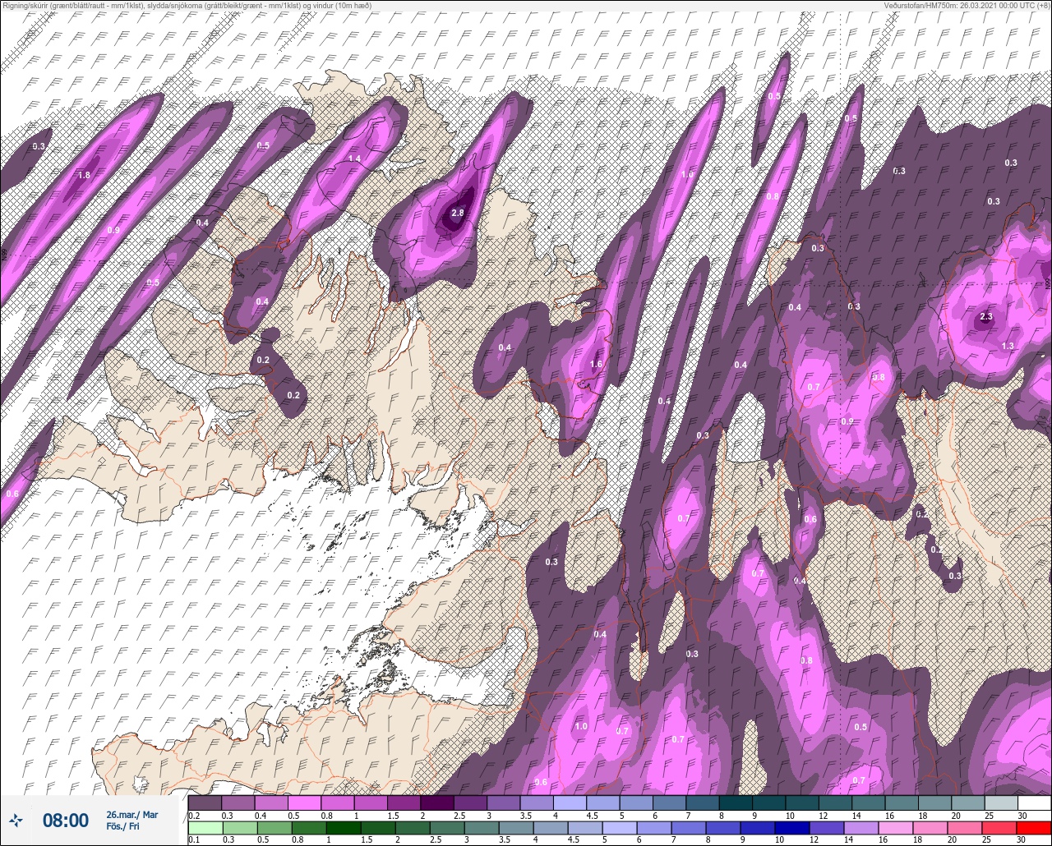Click the 08:00 forecast time label

(65, 821)
